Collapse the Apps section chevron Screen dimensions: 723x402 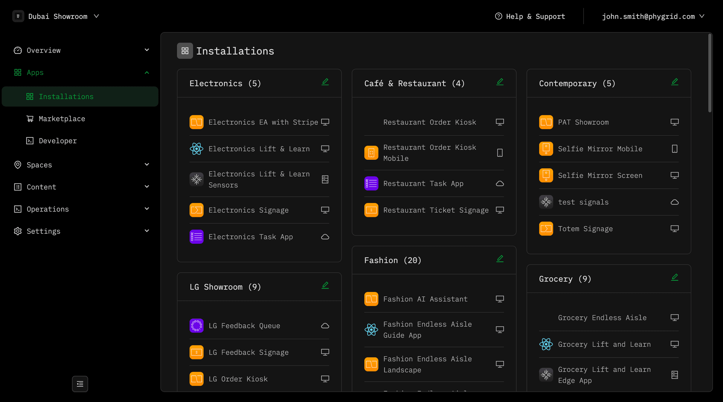click(x=147, y=72)
